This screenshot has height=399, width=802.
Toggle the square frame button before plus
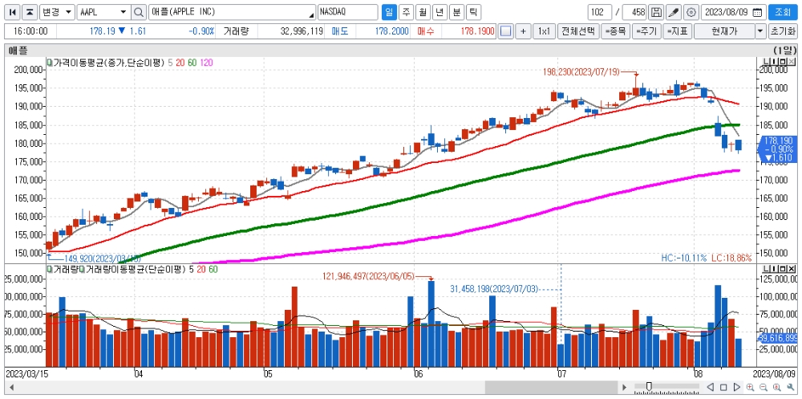pyautogui.click(x=506, y=31)
